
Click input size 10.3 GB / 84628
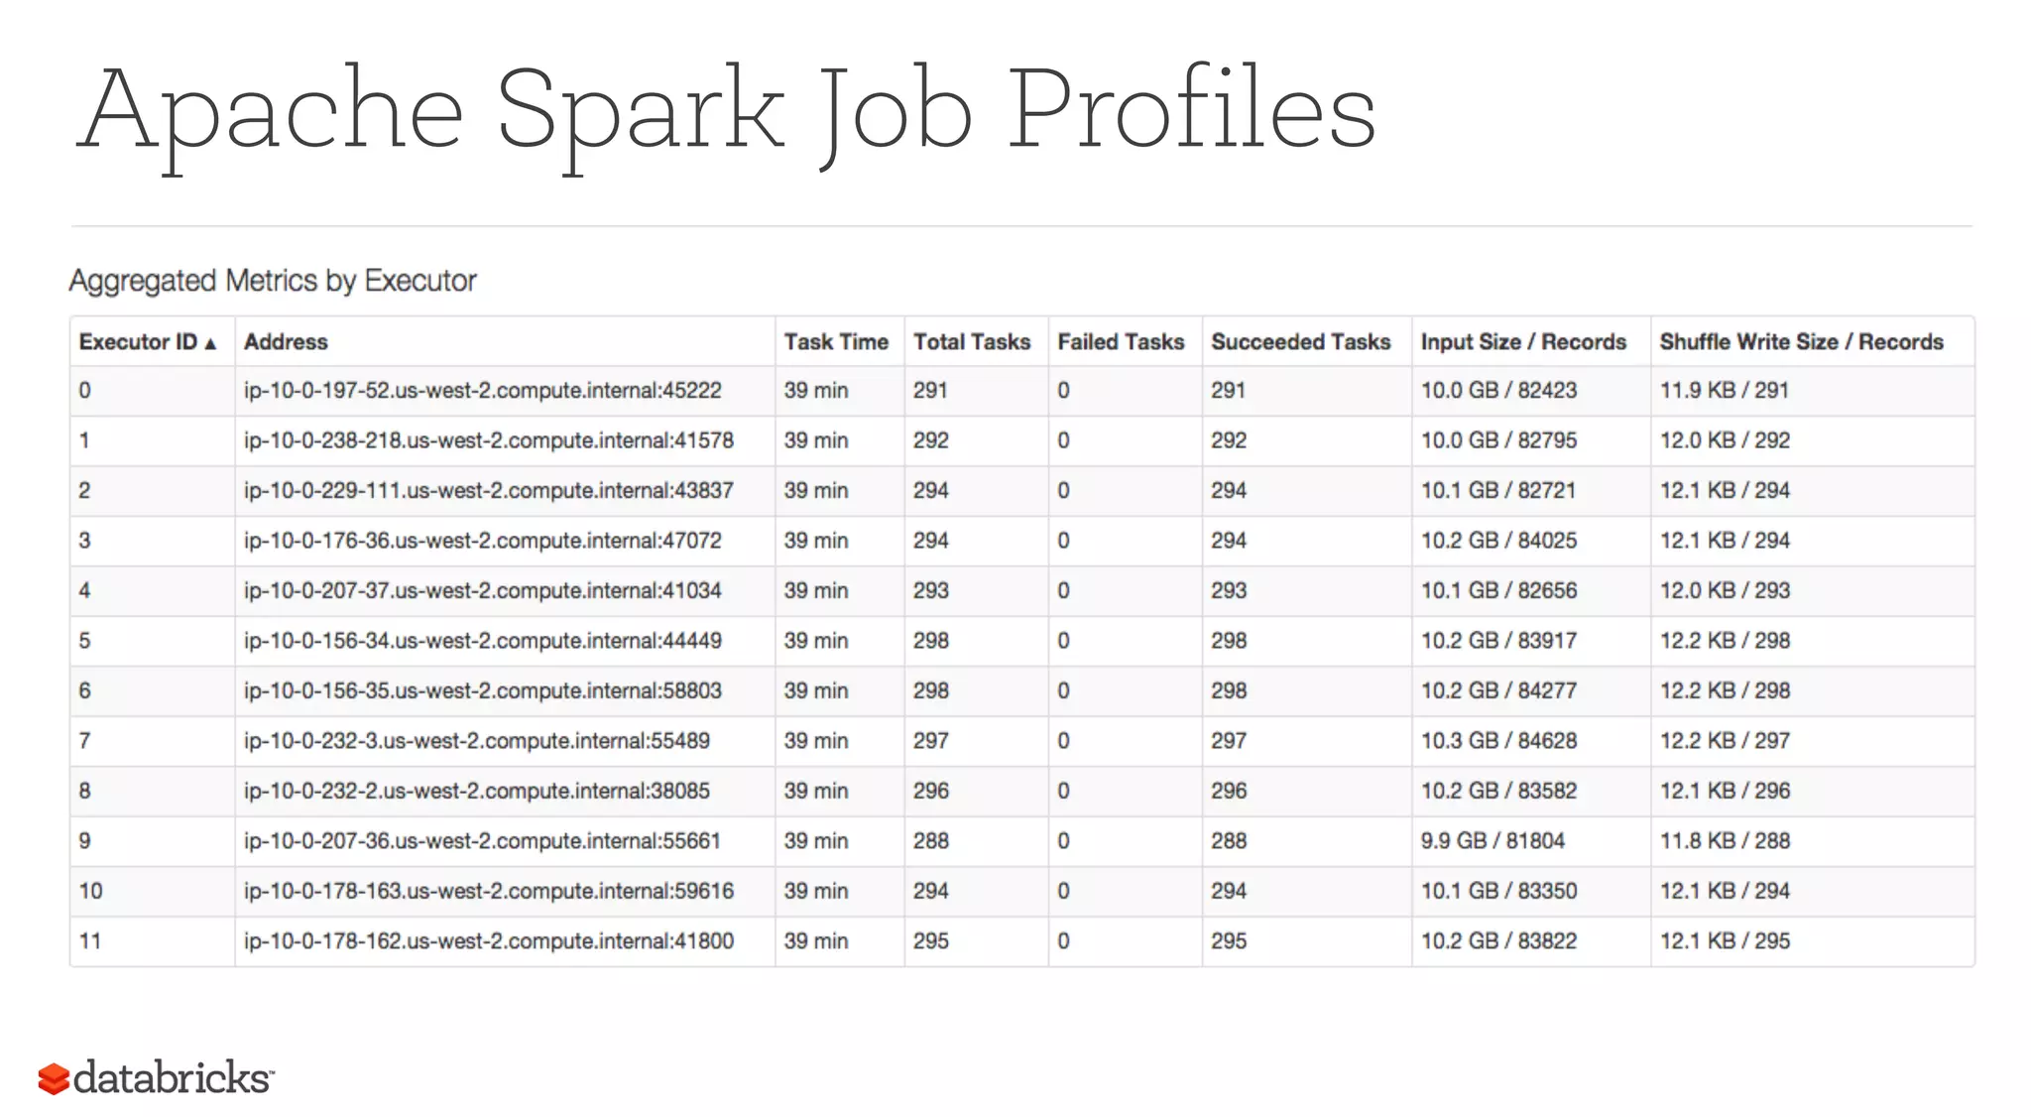[x=1498, y=741]
